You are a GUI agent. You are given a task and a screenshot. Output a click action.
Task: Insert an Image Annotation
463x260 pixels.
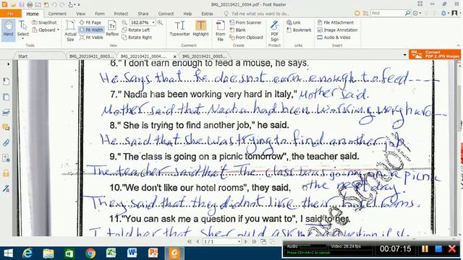(x=337, y=30)
